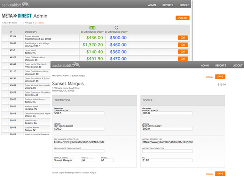Click the Previous page link
244x179 pixels.
tap(28, 23)
